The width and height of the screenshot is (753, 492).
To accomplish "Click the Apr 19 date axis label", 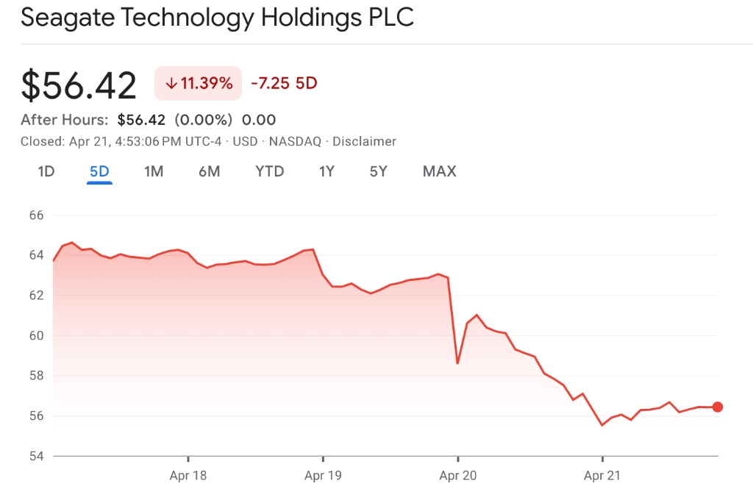I will pos(323,476).
